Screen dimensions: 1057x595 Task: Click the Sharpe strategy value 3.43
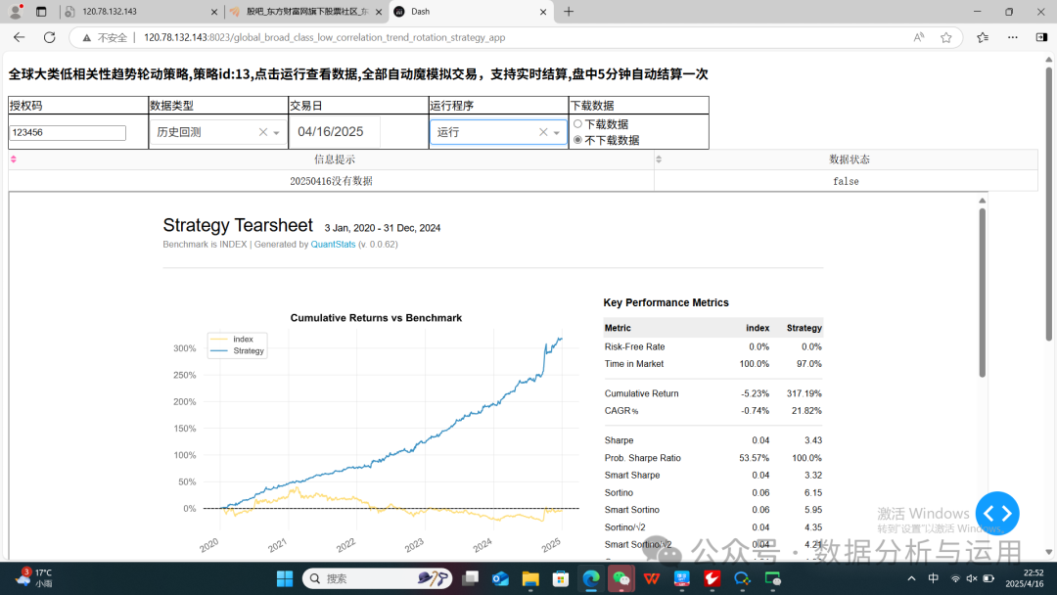pyautogui.click(x=813, y=440)
